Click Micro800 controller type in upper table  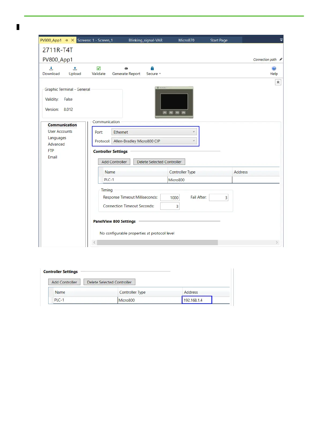[x=200, y=180]
